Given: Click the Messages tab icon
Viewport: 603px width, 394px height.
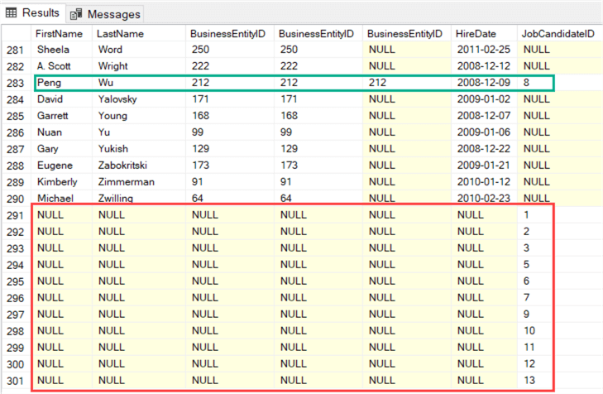Looking at the screenshot, I should coord(76,14).
